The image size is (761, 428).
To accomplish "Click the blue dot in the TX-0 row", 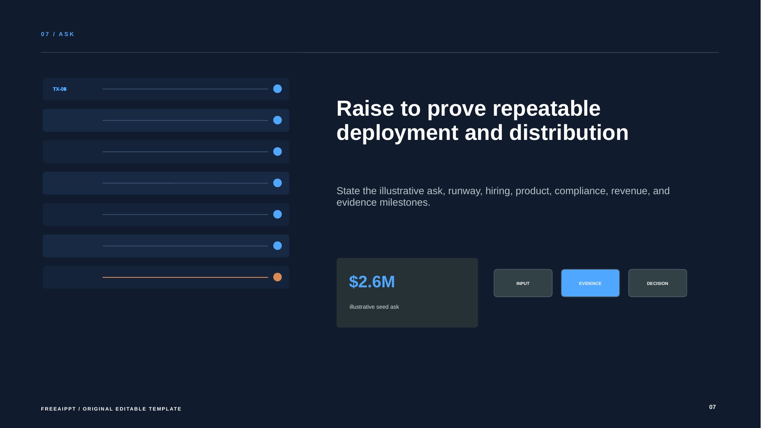I will point(277,89).
